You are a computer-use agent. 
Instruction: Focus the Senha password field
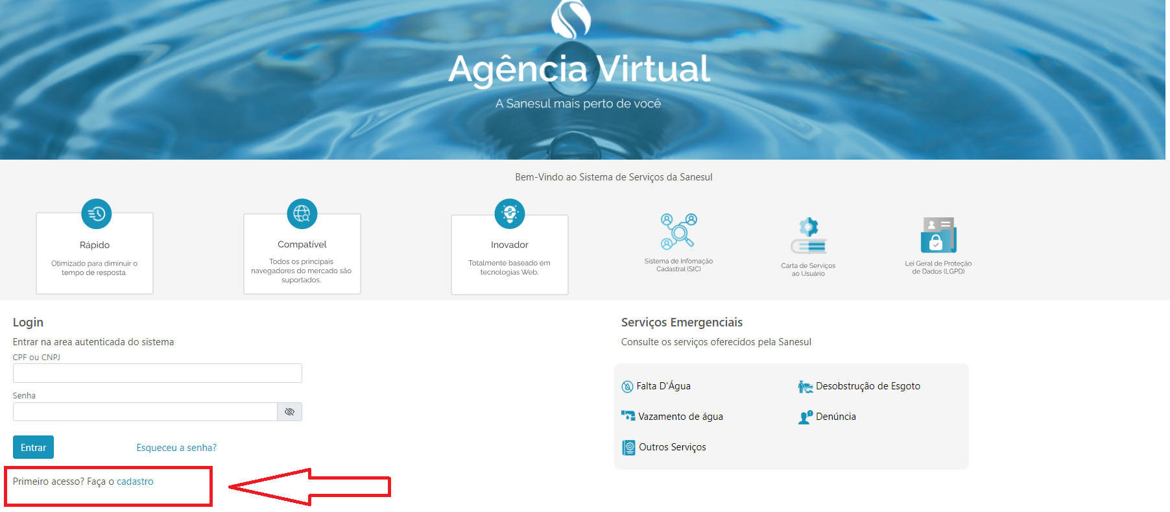coord(145,412)
